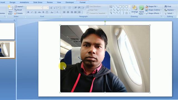The height and width of the screenshot is (100, 178).
Task: Switch to the Design tab
Action: pos(13,2)
